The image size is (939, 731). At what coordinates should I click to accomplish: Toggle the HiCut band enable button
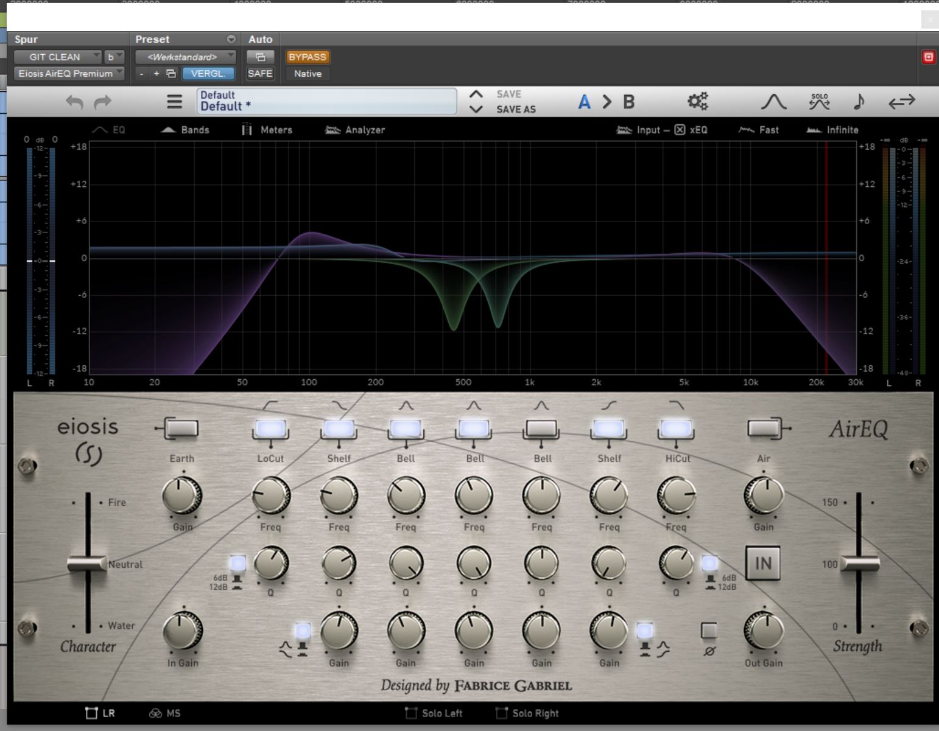(x=676, y=429)
